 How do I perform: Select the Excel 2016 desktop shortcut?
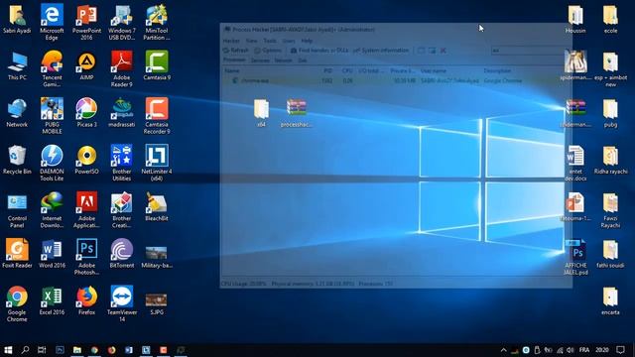coord(52,300)
